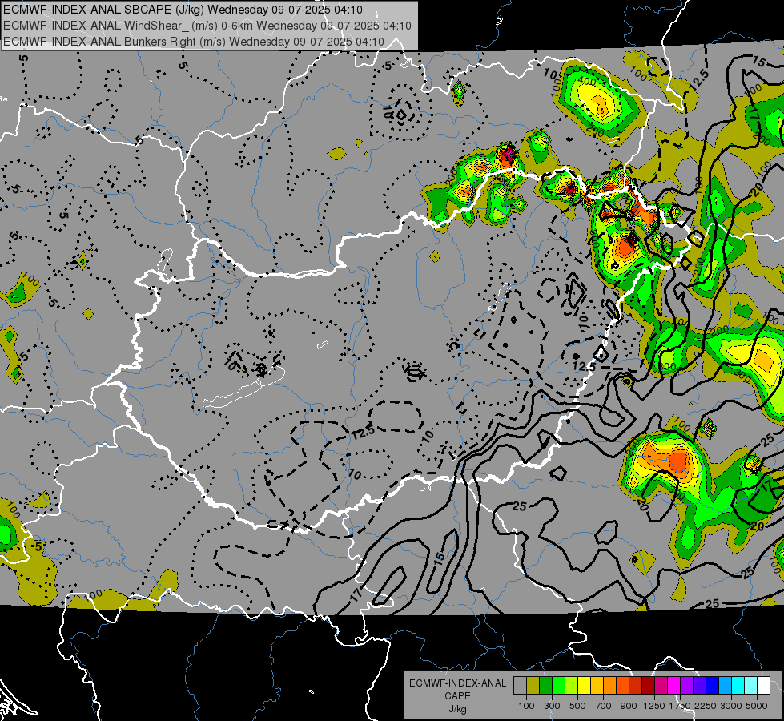This screenshot has height=721, width=784.
Task: Click the gray swatch in CAPE legend
Action: coord(520,686)
